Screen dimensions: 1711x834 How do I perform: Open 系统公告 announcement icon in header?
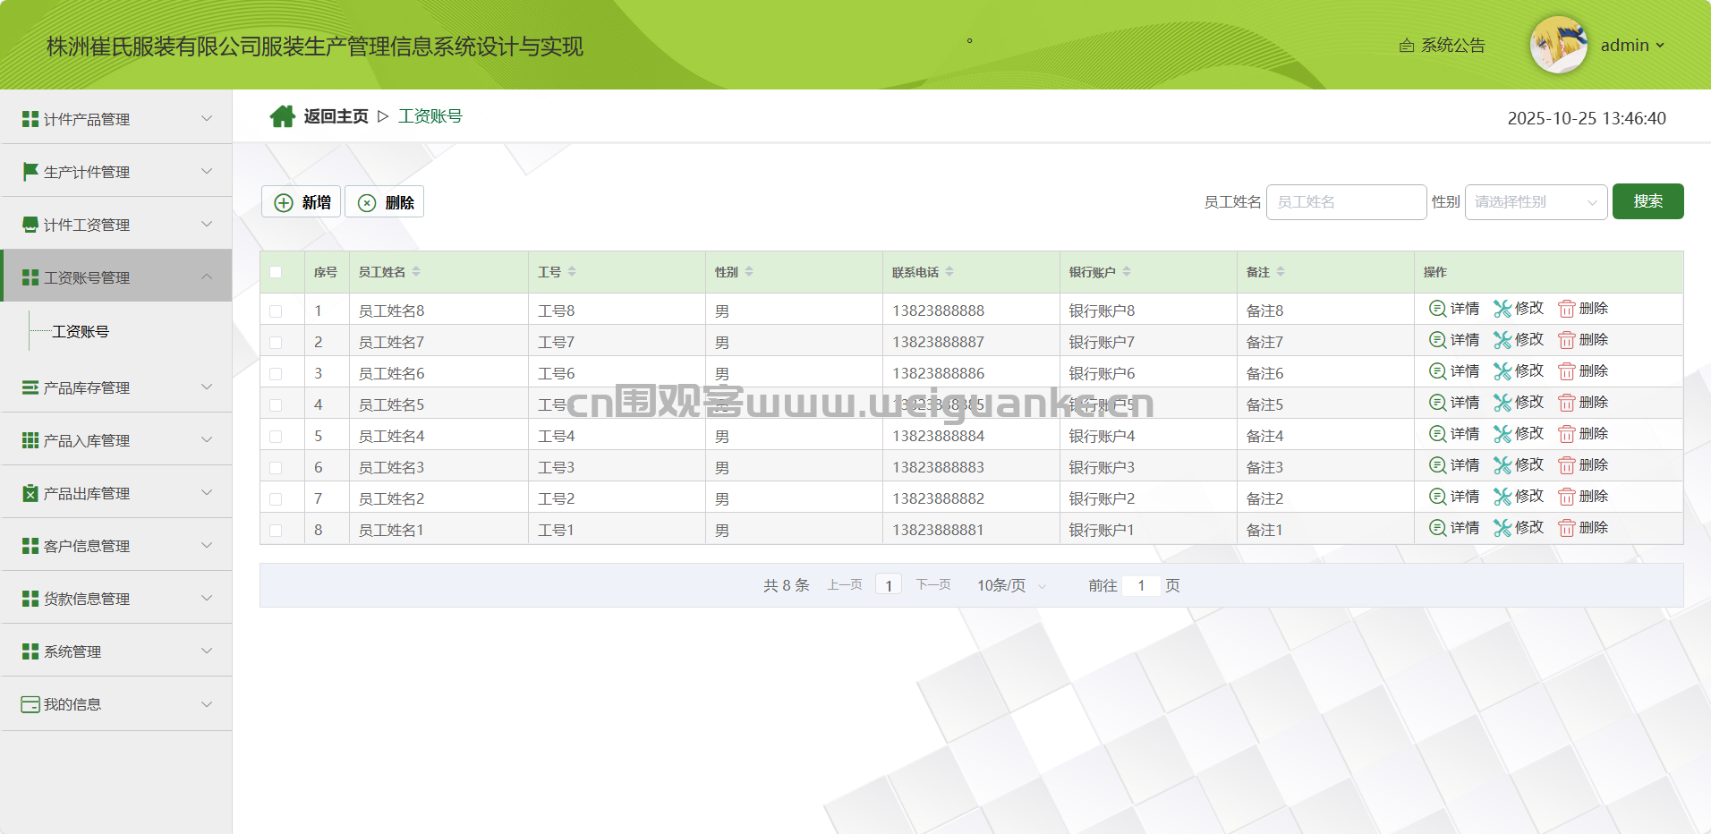click(x=1407, y=46)
